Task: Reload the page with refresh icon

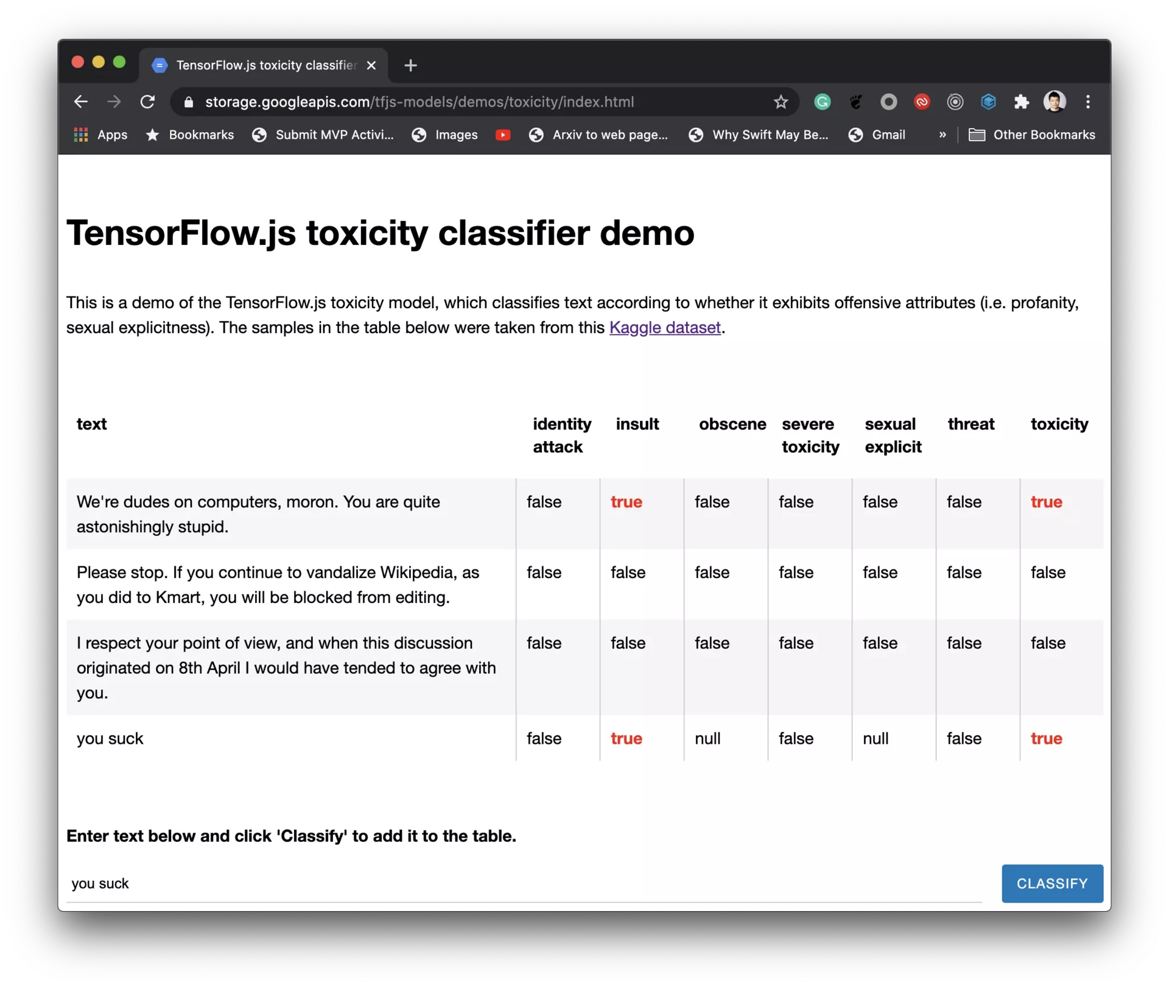Action: [147, 102]
